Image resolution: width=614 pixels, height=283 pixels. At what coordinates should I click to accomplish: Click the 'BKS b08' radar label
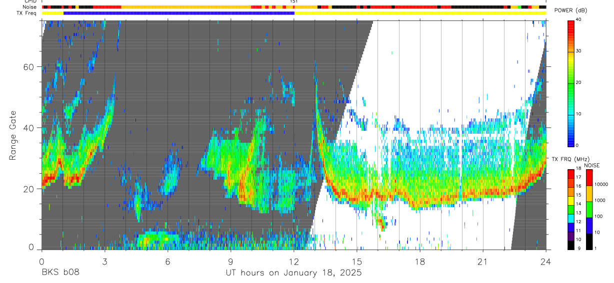click(x=60, y=273)
